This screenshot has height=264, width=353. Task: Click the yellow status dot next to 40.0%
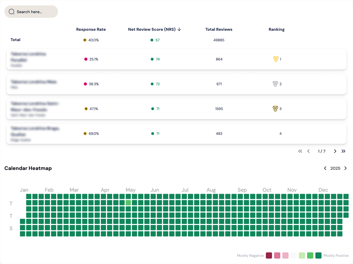click(x=85, y=40)
